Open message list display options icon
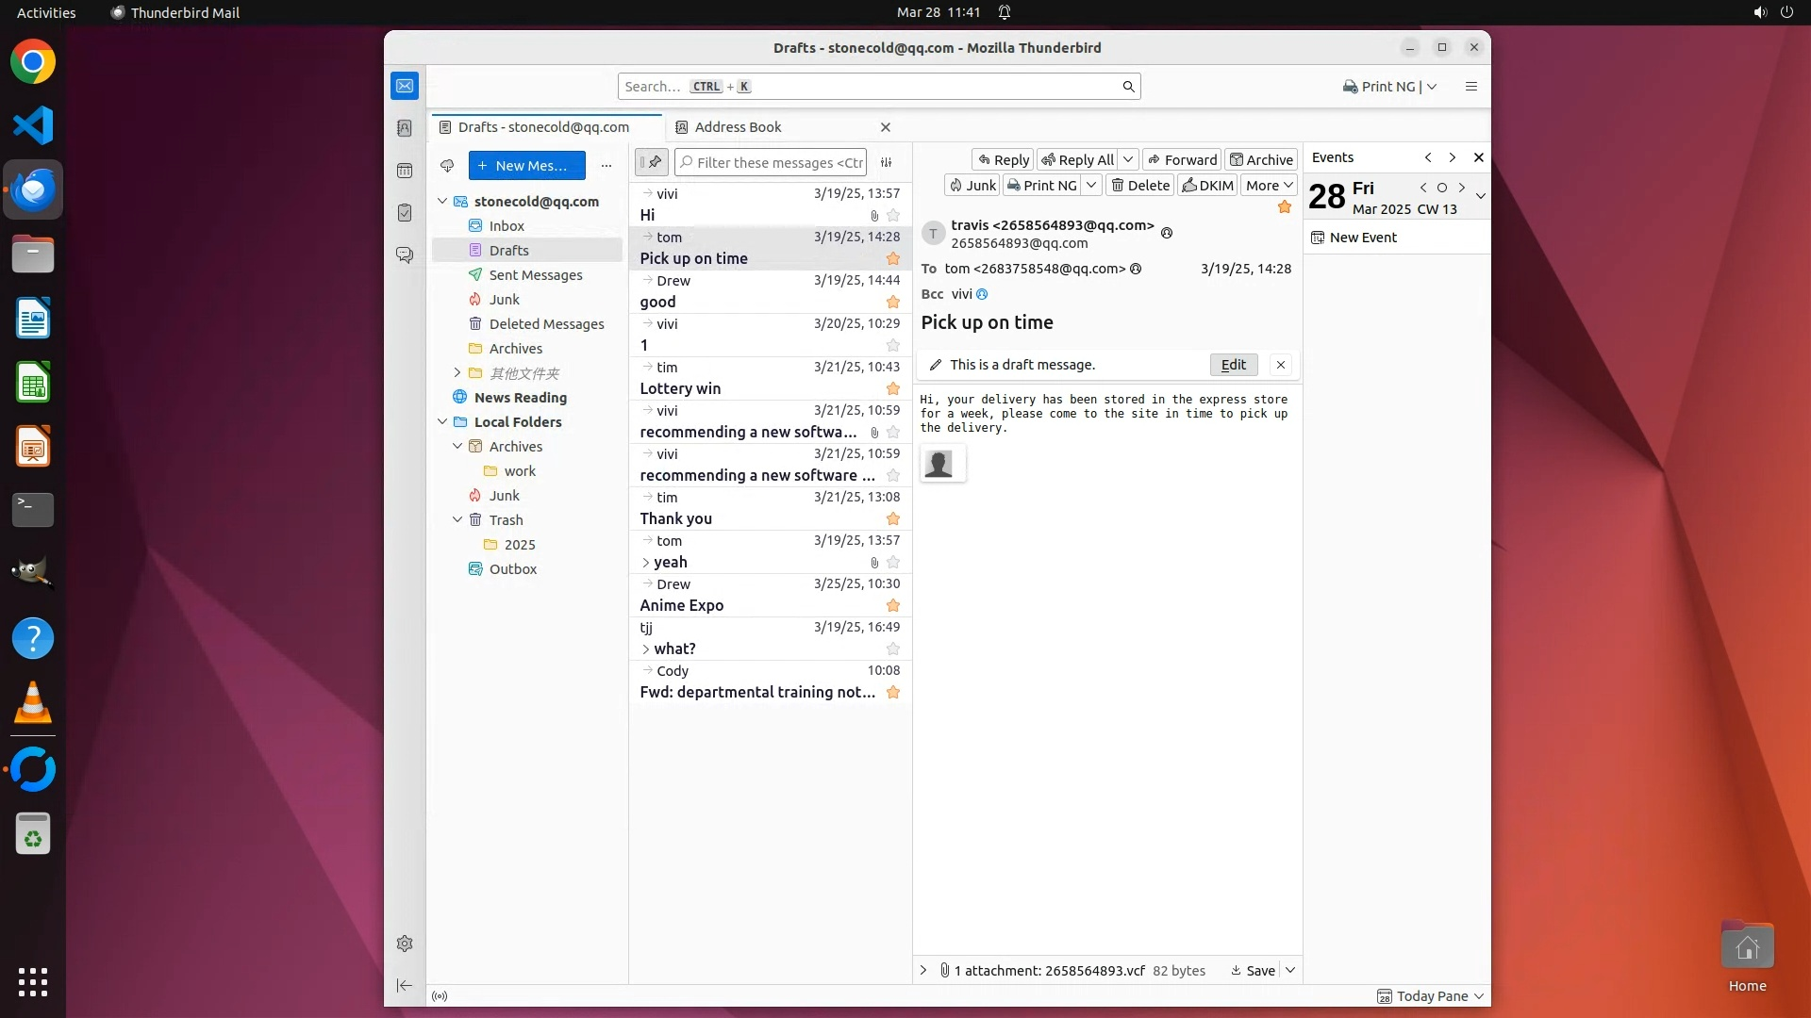The width and height of the screenshot is (1811, 1018). point(887,162)
